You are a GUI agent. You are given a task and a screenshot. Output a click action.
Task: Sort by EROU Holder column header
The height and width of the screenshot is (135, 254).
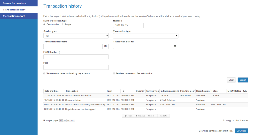[234, 91]
